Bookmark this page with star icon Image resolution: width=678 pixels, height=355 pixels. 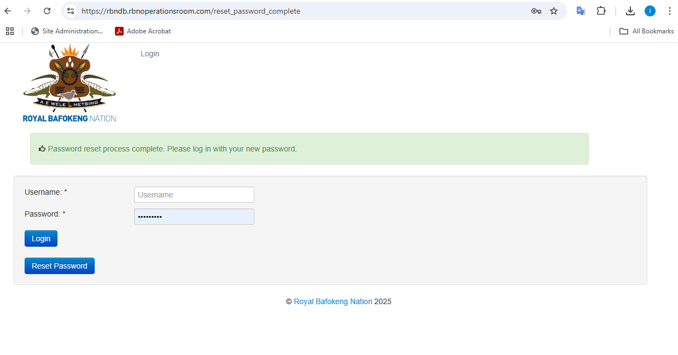click(554, 11)
